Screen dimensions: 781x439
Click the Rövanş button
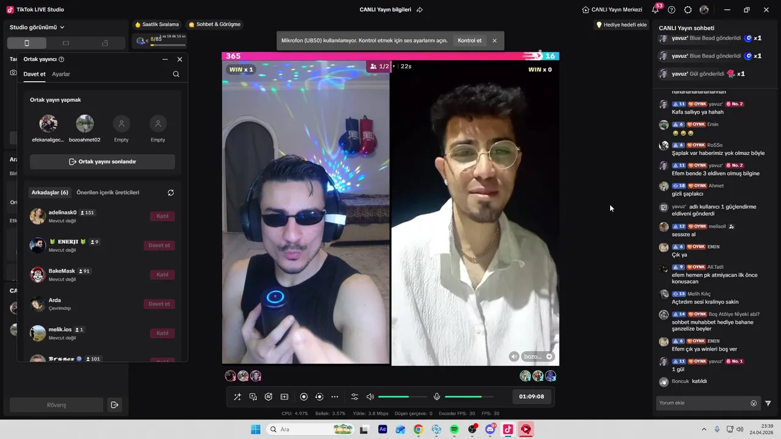click(57, 405)
